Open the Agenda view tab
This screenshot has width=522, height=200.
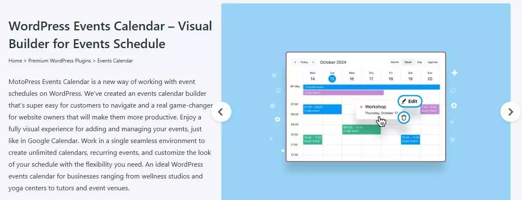click(x=432, y=62)
